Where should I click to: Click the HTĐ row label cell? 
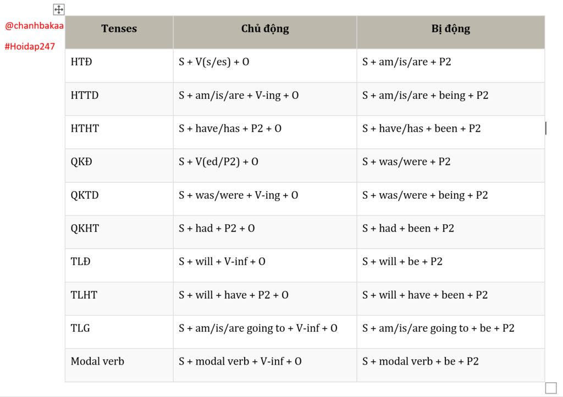pos(119,66)
